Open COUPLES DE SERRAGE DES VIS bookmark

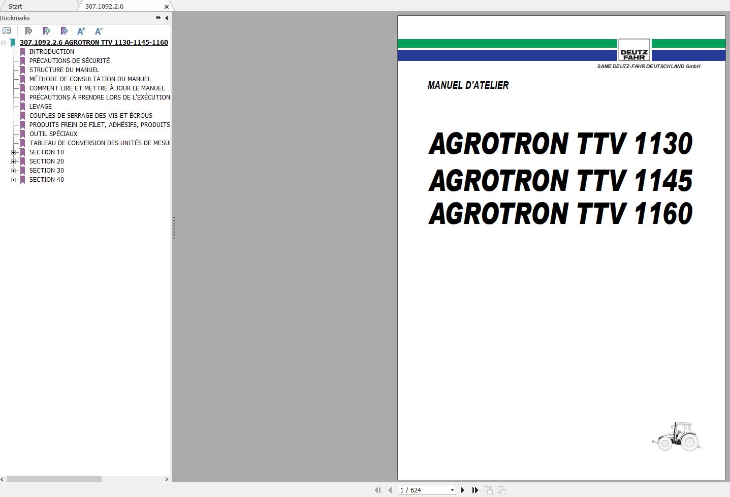(91, 116)
